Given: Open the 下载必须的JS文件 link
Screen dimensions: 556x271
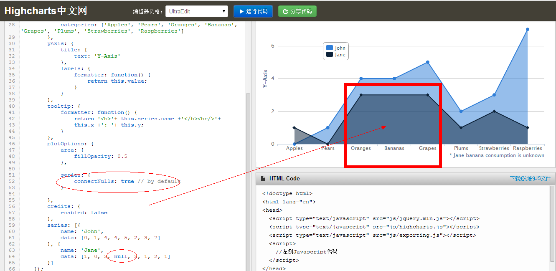Looking at the screenshot, I should point(530,178).
